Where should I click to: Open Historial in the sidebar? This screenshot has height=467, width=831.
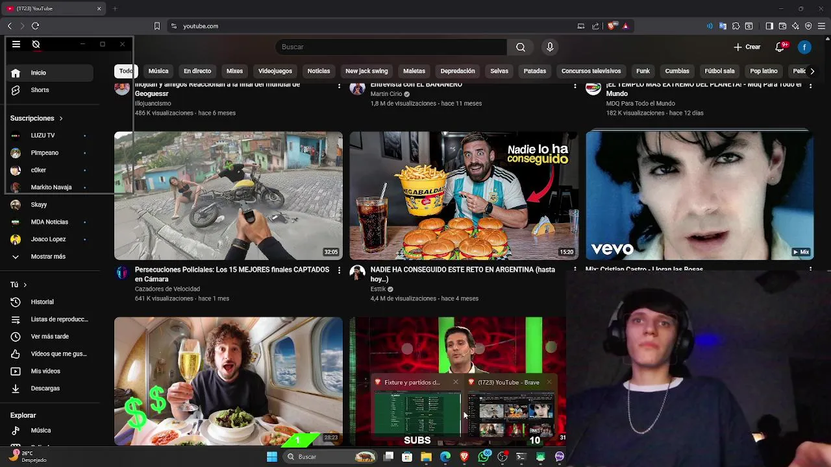pos(49,302)
